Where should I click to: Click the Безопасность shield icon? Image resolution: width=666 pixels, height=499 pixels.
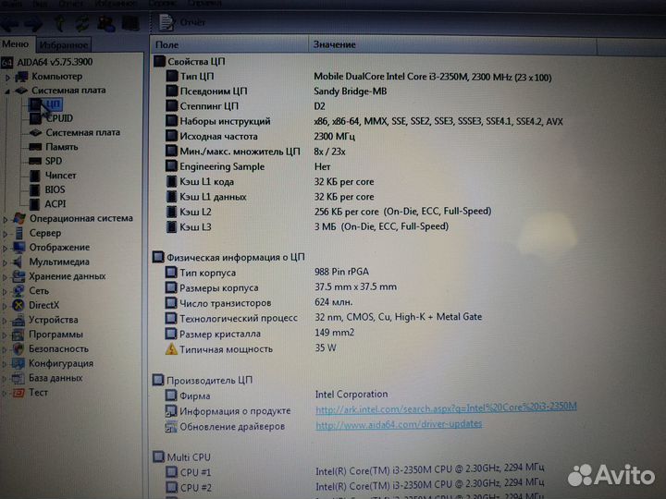coord(18,349)
